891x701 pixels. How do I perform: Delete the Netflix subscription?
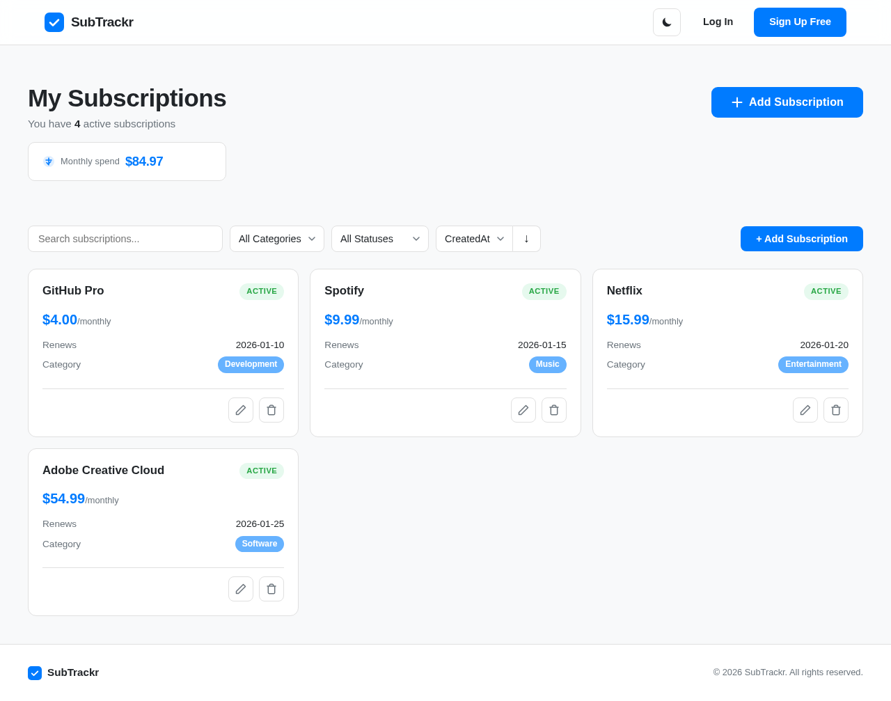tap(836, 410)
